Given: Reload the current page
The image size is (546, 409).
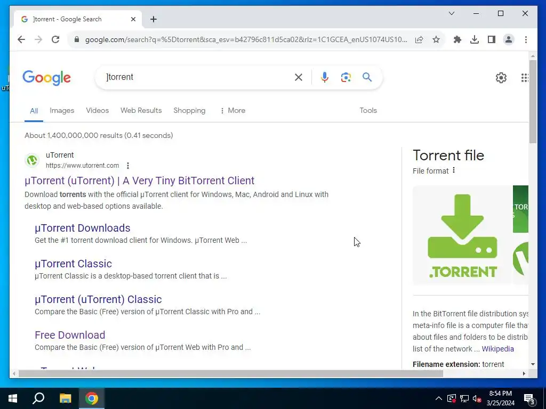Looking at the screenshot, I should 55,39.
